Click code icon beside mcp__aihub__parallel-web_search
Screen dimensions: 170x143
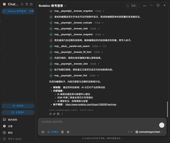point(51,46)
